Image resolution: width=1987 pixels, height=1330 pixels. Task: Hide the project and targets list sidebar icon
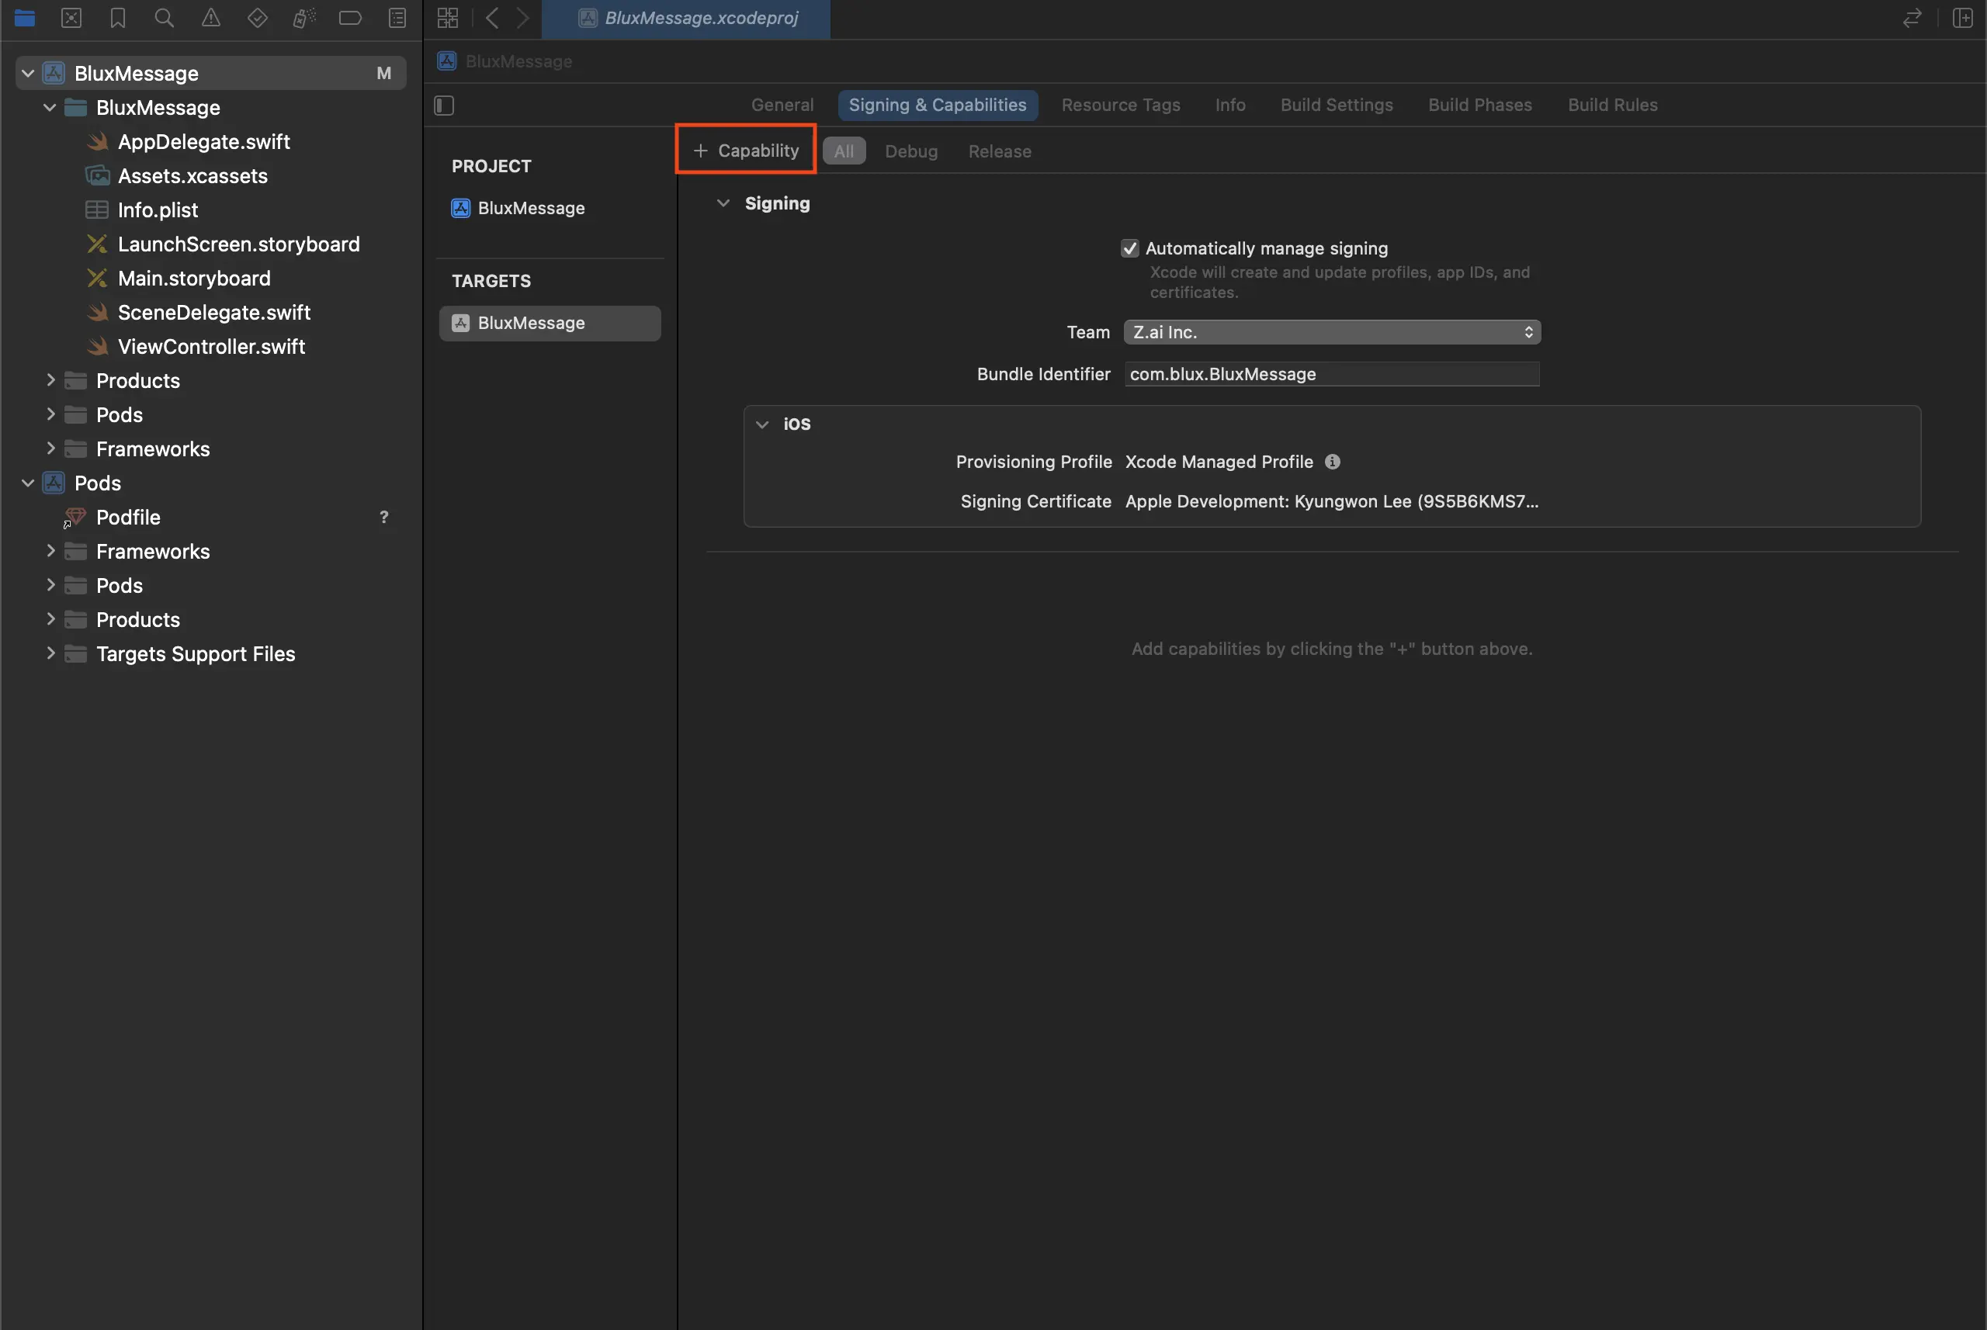[444, 106]
